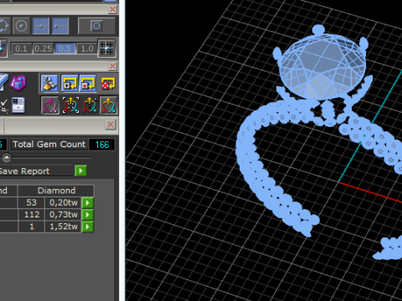
Task: Click the grid snap crosshair icon
Action: 106,48
